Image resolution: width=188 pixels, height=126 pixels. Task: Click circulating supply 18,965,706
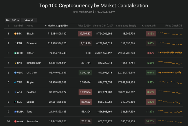coord(129,34)
